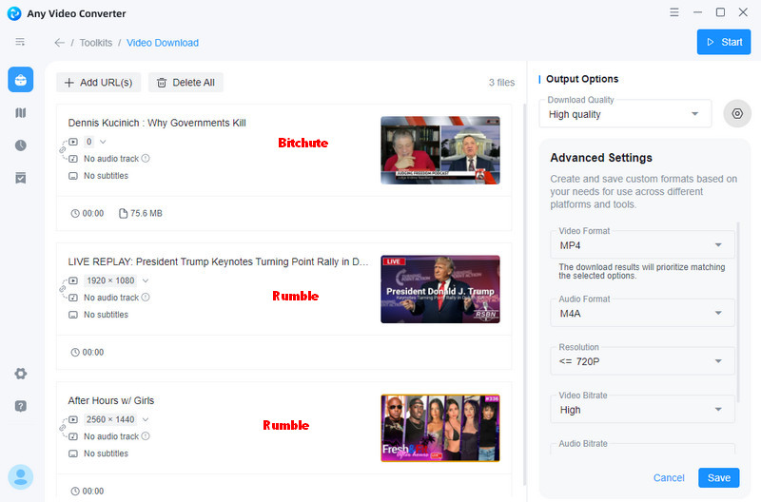Image resolution: width=761 pixels, height=502 pixels.
Task: Click the Advanced Settings heading
Action: point(601,158)
